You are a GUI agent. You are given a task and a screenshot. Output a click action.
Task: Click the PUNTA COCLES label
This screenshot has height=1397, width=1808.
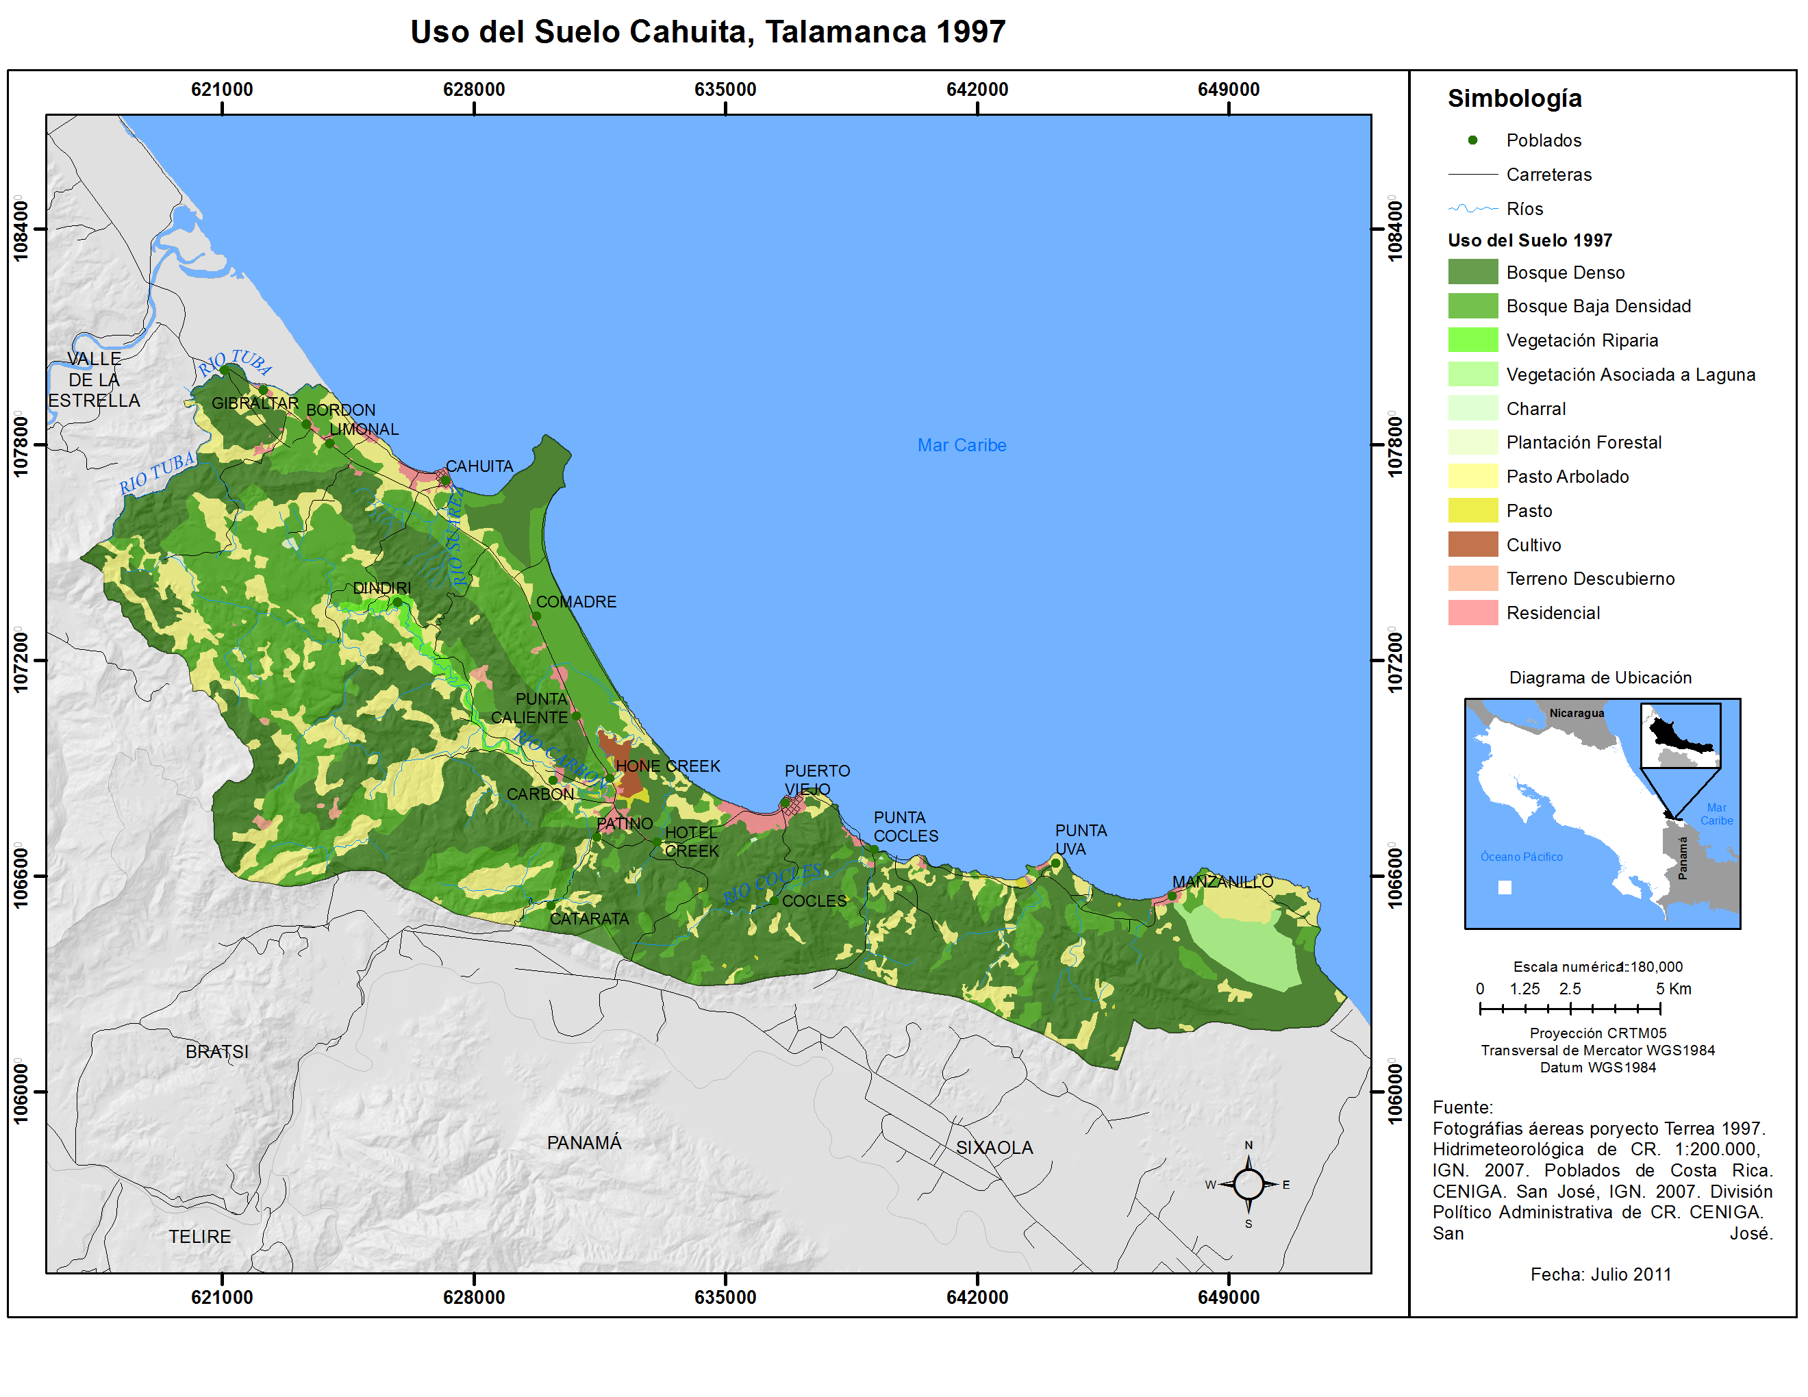coord(905,826)
